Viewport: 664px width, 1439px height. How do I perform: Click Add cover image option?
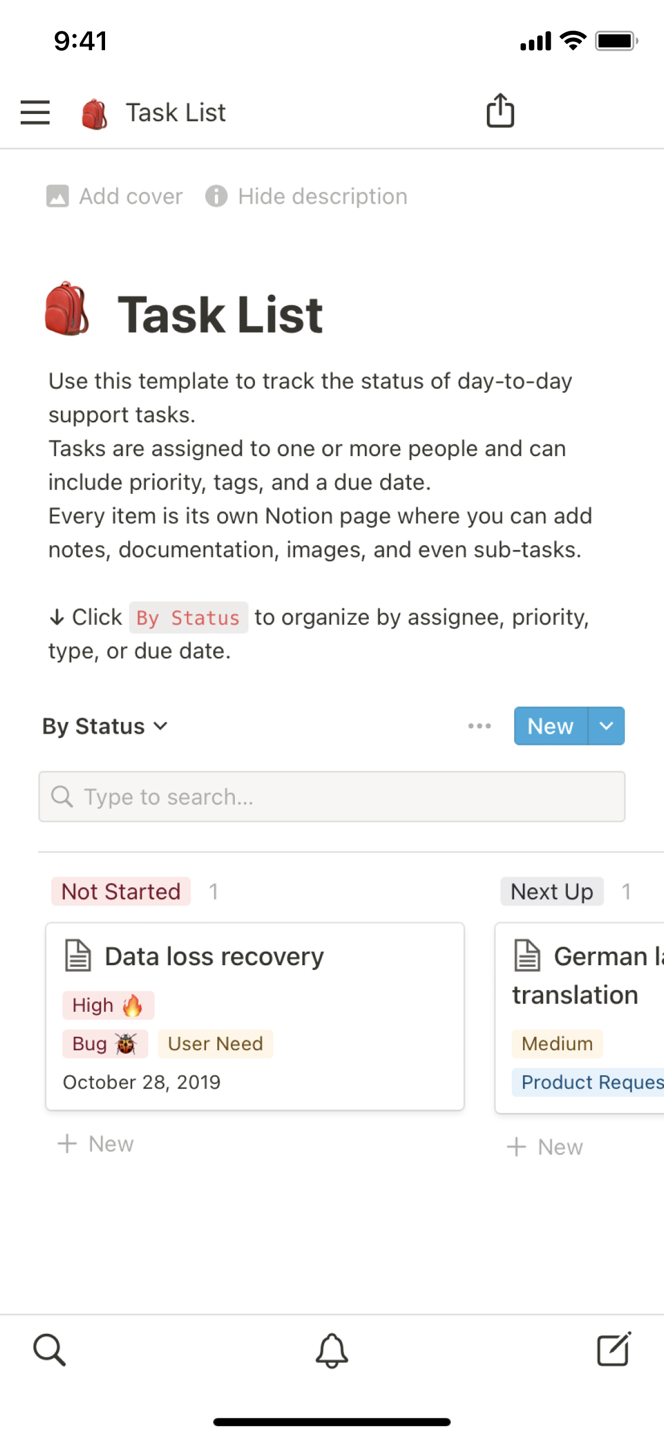[115, 196]
